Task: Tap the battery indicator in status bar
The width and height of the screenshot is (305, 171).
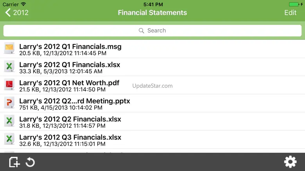Action: (x=294, y=4)
